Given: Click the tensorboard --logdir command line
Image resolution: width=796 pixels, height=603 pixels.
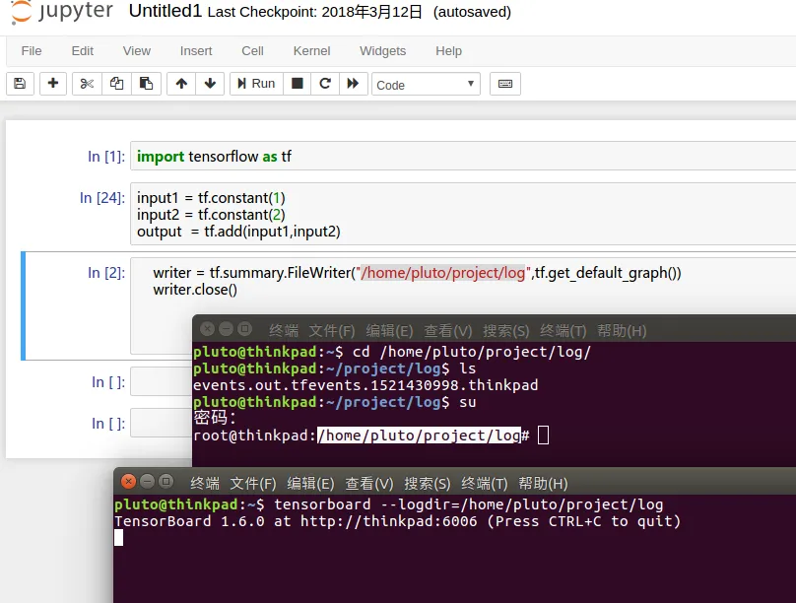Looking at the screenshot, I should 469,504.
